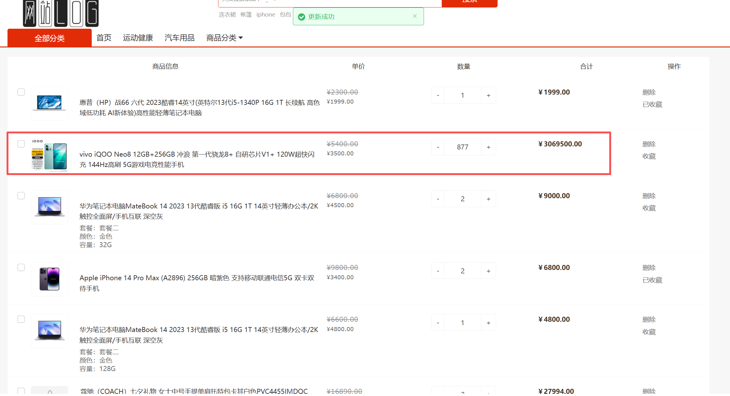The width and height of the screenshot is (730, 396).
Task: Decrease quantity of vivo iQOO Neo8
Action: 438,147
